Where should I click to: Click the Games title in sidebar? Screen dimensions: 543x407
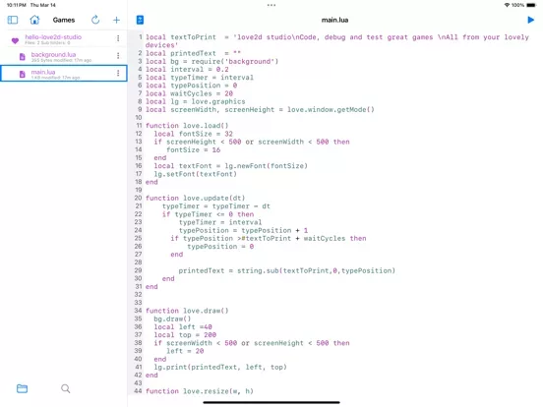click(x=64, y=20)
